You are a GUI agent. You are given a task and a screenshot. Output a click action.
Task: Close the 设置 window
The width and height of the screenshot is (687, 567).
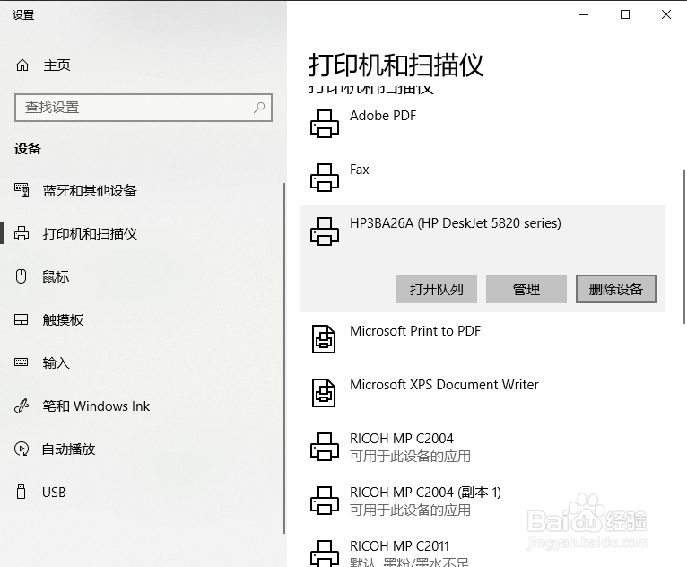[x=666, y=14]
